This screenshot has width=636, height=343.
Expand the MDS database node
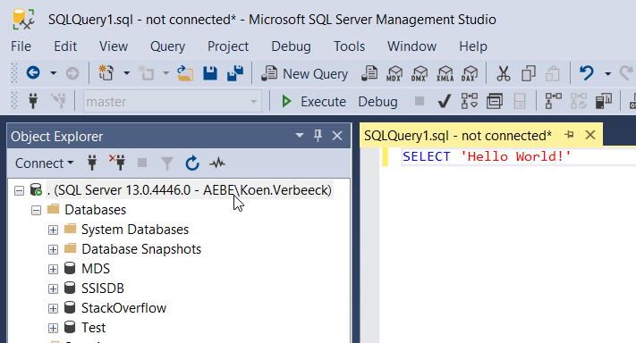pyautogui.click(x=53, y=269)
